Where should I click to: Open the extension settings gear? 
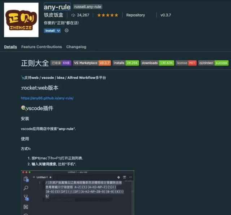pos(66,31)
